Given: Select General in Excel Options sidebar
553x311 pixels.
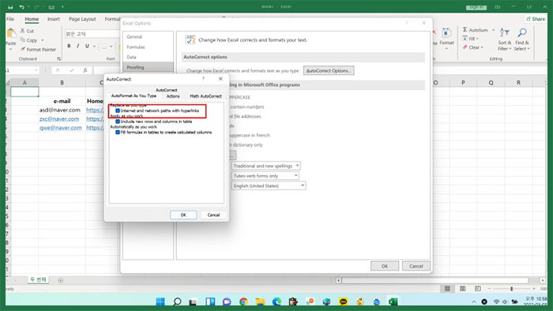Looking at the screenshot, I should pyautogui.click(x=149, y=36).
